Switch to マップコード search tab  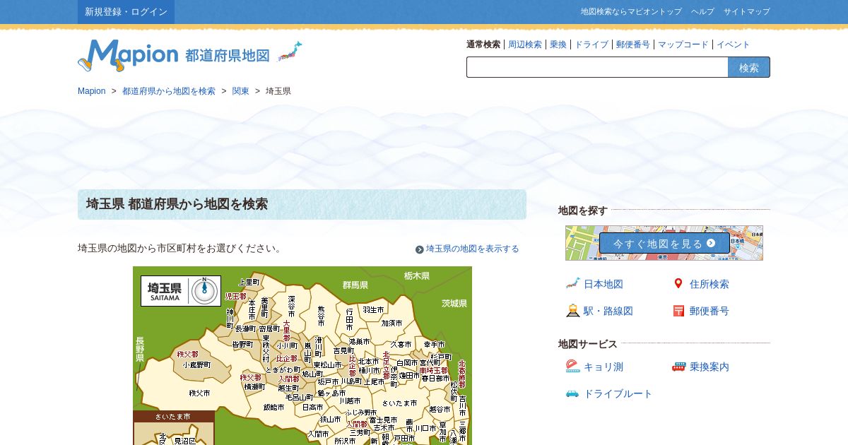point(683,44)
